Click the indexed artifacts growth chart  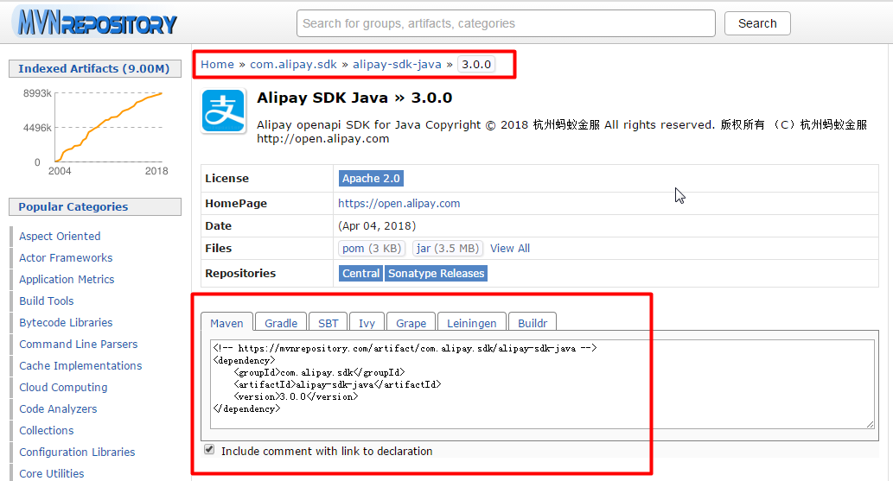point(95,131)
